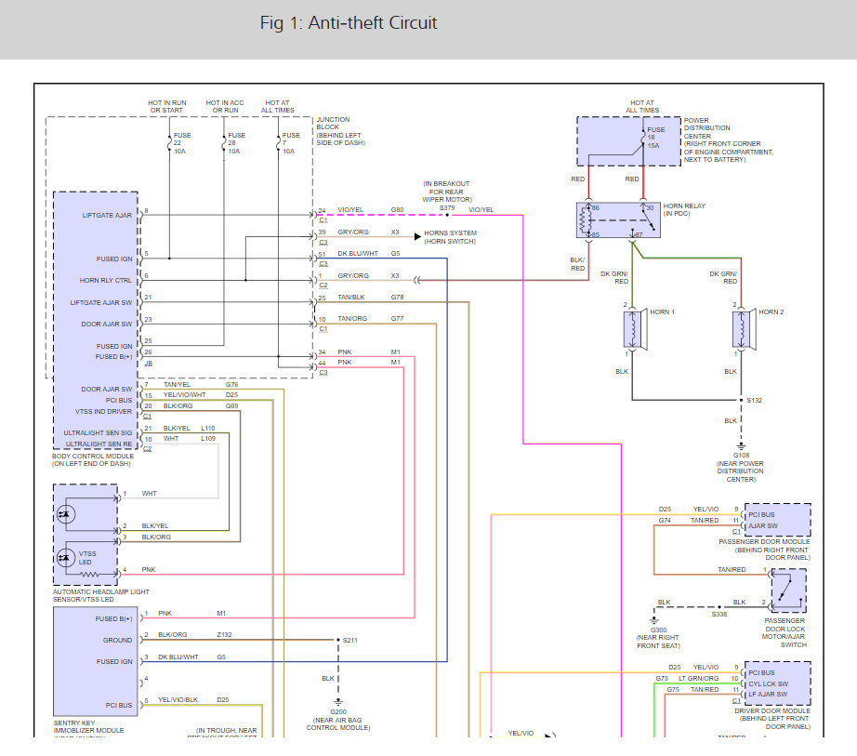Click the TAN/ORG wire label
Screen dimensions: 857x756
352,319
